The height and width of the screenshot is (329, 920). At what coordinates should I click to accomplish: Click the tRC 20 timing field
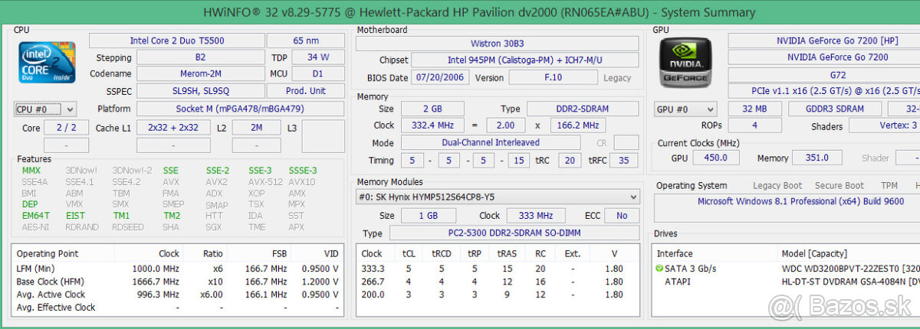pyautogui.click(x=568, y=161)
